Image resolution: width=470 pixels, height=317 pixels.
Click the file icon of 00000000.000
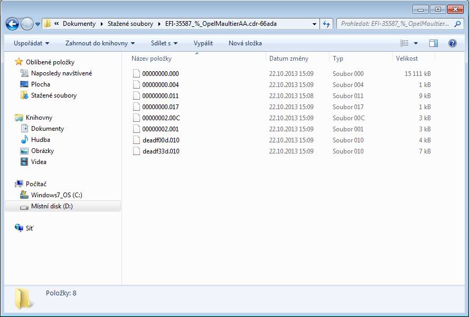coord(136,74)
